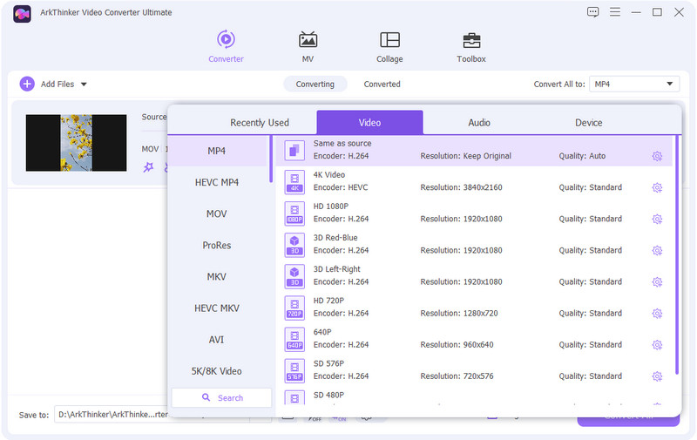697x440 pixels.
Task: Open settings gear for SD 576P
Action: point(657,376)
